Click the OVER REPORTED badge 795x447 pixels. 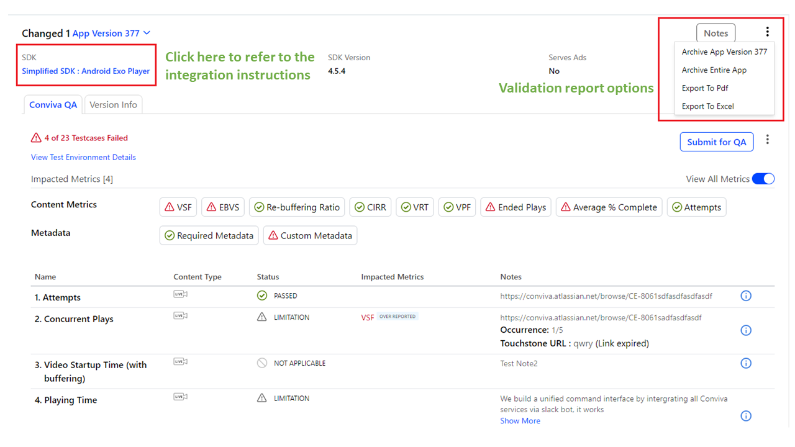click(x=397, y=317)
